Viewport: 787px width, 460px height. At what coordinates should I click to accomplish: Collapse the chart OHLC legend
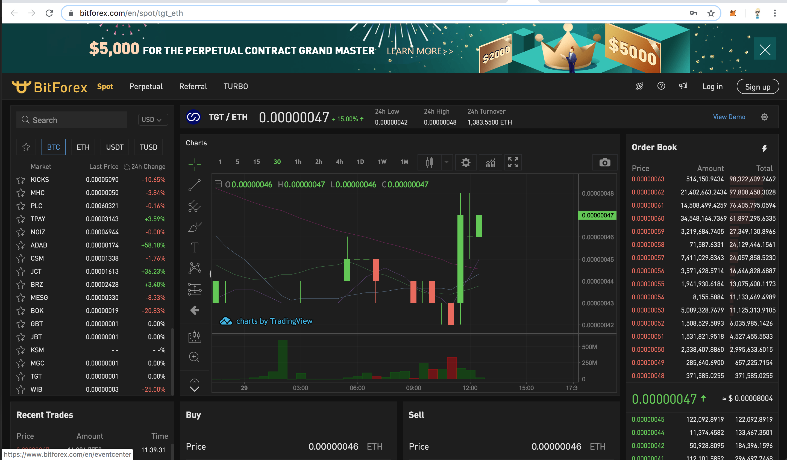(218, 184)
